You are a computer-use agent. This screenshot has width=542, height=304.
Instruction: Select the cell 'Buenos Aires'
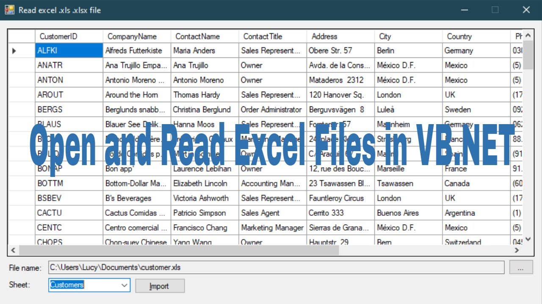[x=409, y=213]
